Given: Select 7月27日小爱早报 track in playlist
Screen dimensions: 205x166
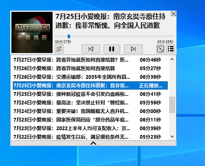Looking at the screenshot, I should tap(90, 60).
